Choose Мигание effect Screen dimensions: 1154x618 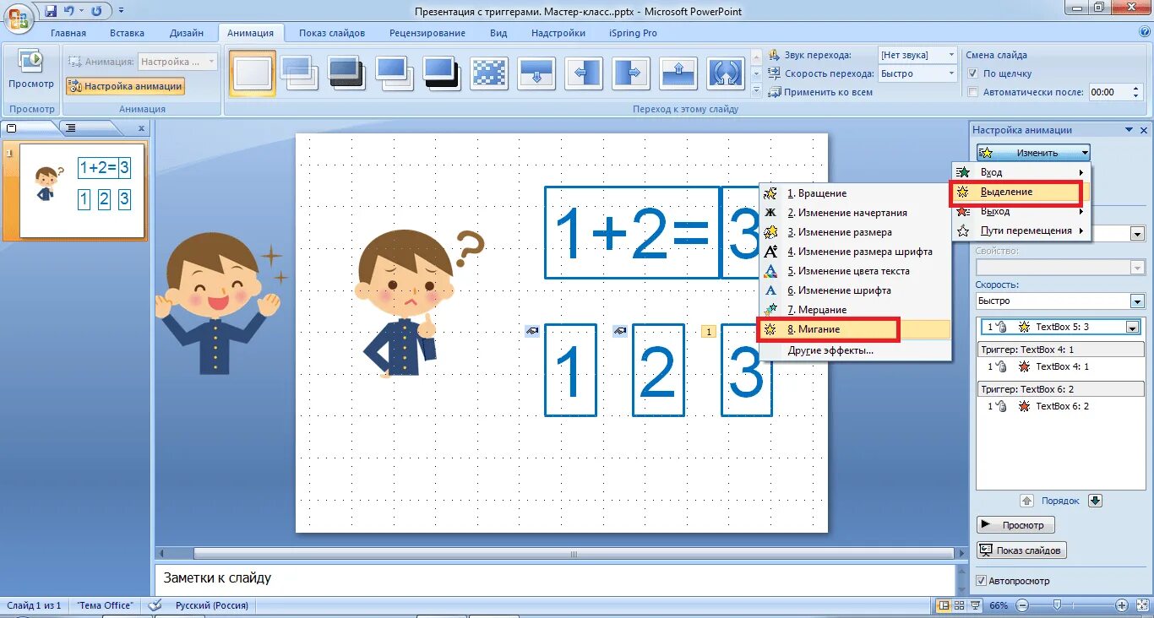tap(855, 329)
